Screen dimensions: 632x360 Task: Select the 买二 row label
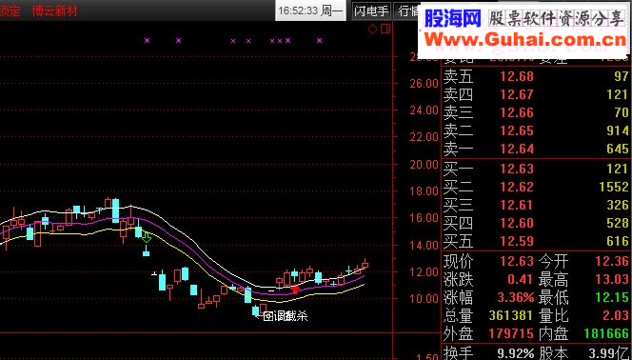(458, 187)
